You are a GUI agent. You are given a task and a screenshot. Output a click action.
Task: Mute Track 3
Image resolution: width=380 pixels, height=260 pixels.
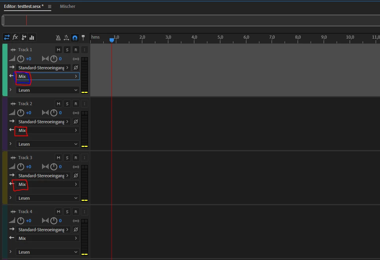(58, 158)
